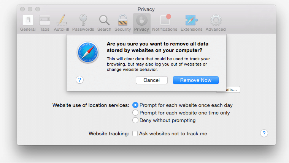289x163 pixels.
Task: Click the Safari compass icon in dialog
Action: coord(88,52)
